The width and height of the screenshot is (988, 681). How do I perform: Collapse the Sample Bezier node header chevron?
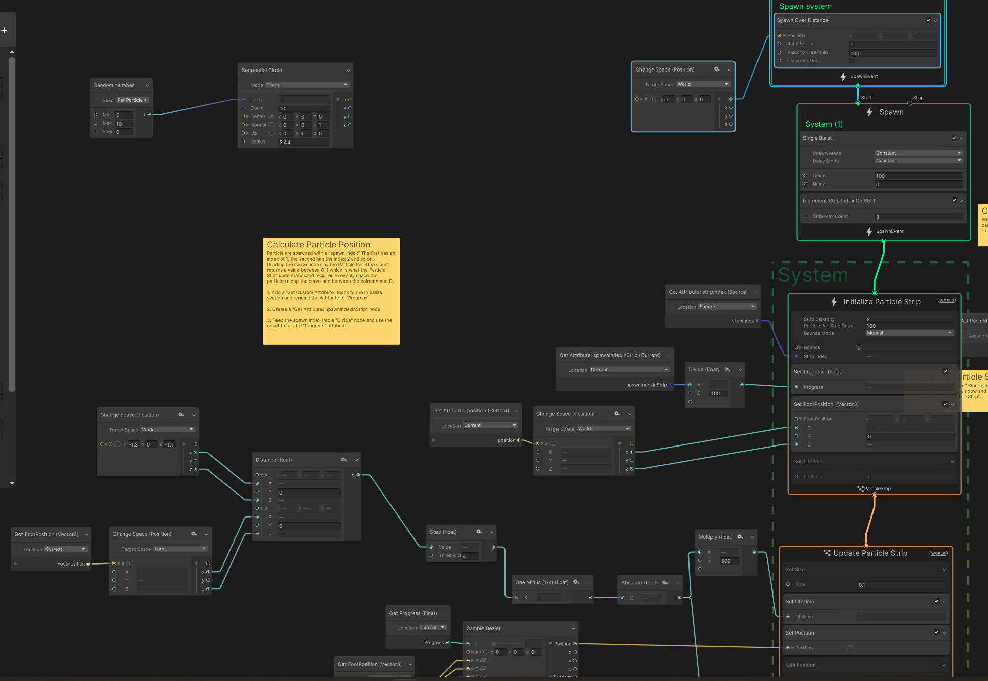(573, 628)
